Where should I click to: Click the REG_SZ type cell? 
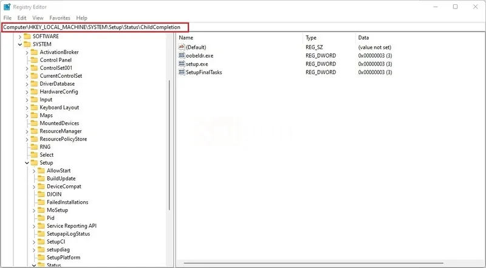pos(314,47)
